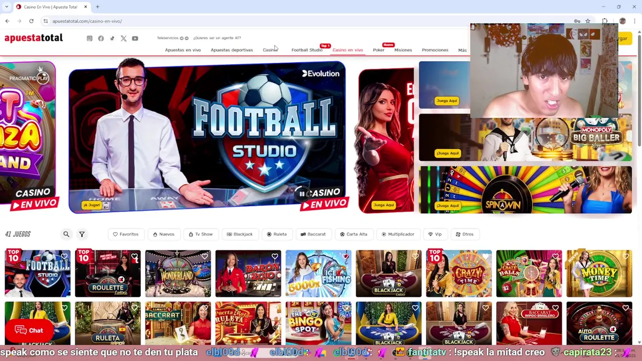Viewport: 642px width, 361px height.
Task: Open Chrome three-dot menu
Action: tap(634, 21)
